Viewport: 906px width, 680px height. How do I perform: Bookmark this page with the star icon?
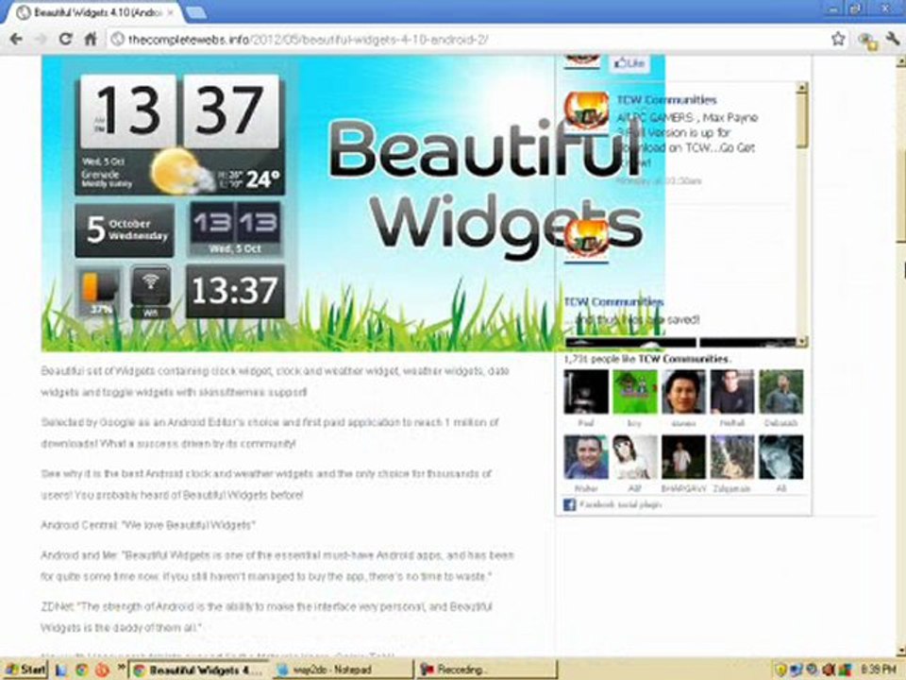pyautogui.click(x=838, y=39)
